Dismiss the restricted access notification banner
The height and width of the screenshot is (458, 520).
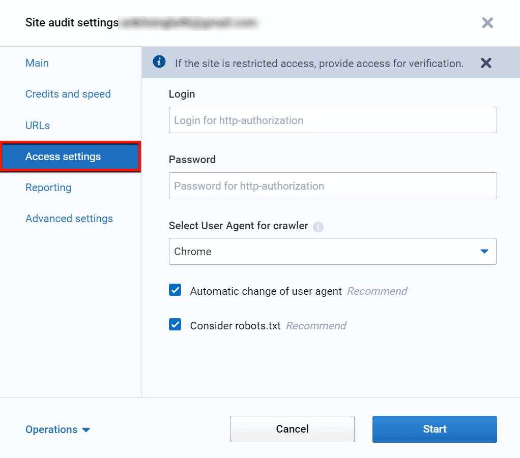486,63
